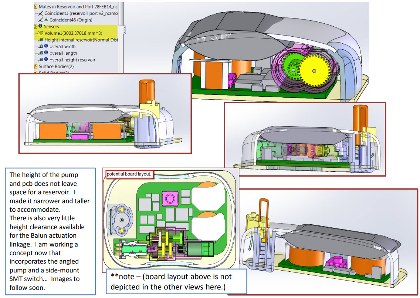This screenshot has width=420, height=298.
Task: Click the blue info badge next to Sensors
Action: [x=40, y=26]
